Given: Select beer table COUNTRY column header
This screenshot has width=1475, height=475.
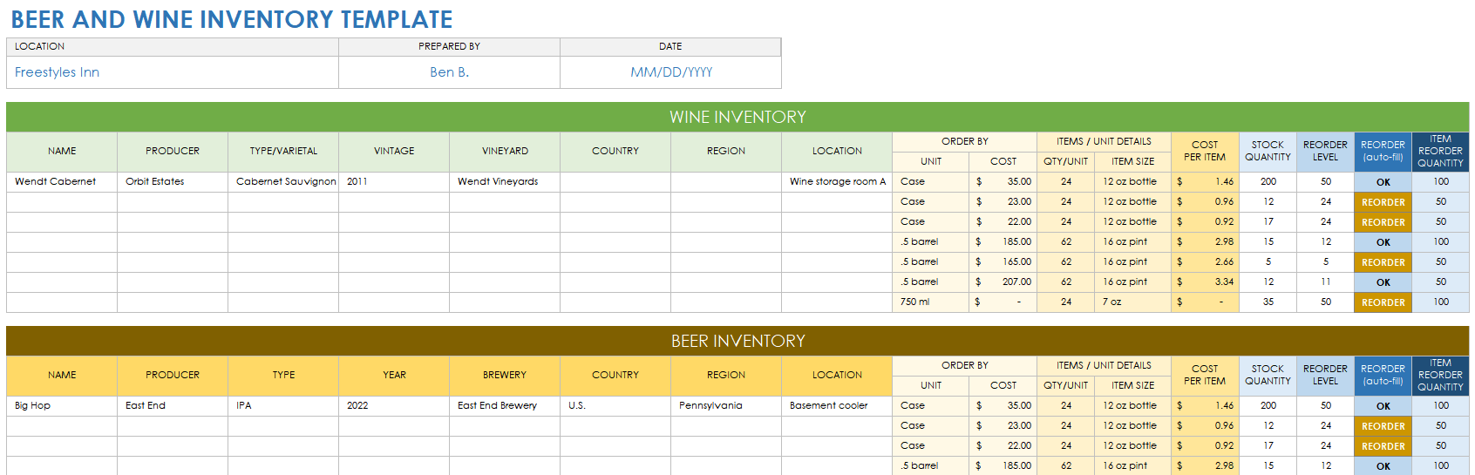Looking at the screenshot, I should click(615, 376).
